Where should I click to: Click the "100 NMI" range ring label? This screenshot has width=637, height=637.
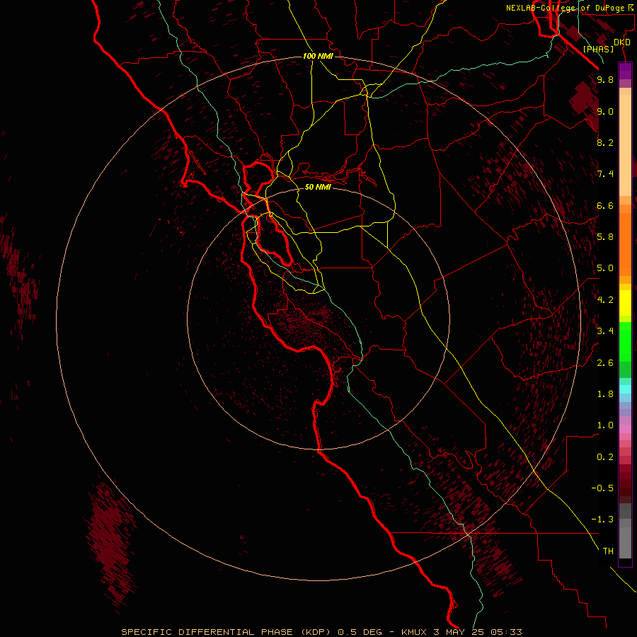pos(318,56)
